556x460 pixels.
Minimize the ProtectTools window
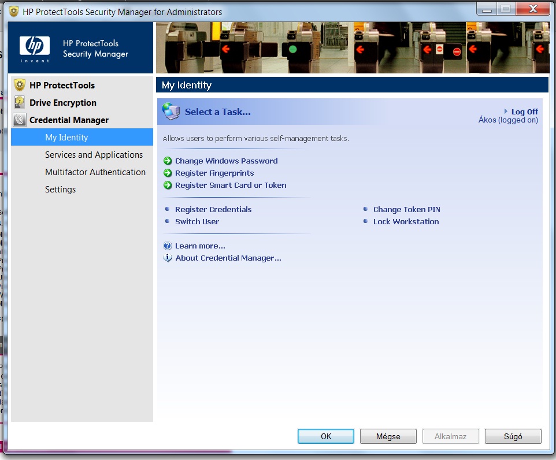[x=487, y=9]
